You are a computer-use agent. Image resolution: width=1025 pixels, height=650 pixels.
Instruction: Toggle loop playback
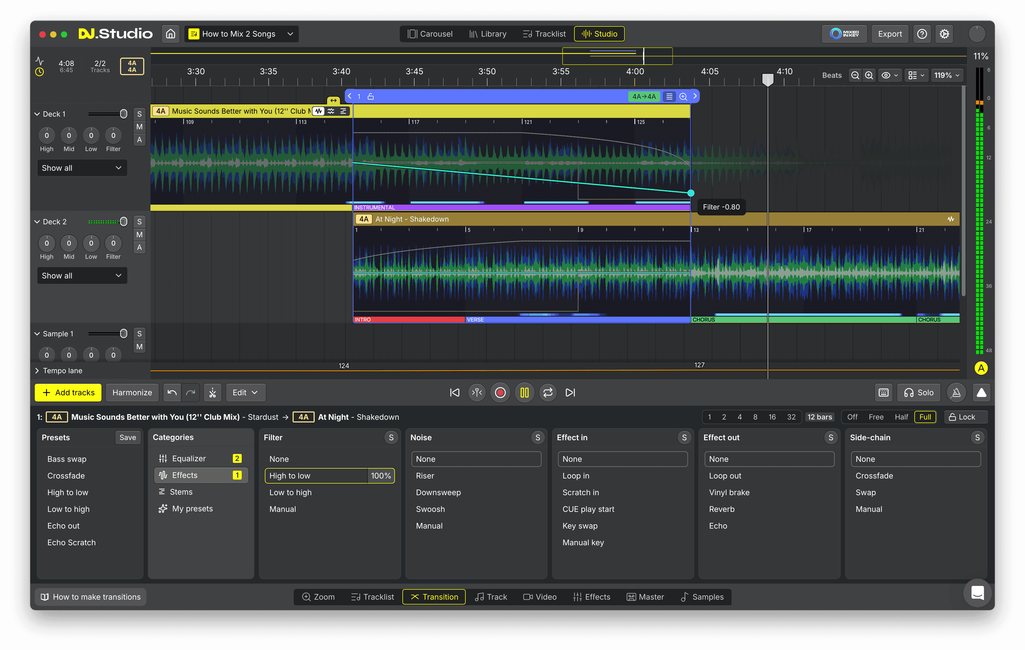point(548,392)
